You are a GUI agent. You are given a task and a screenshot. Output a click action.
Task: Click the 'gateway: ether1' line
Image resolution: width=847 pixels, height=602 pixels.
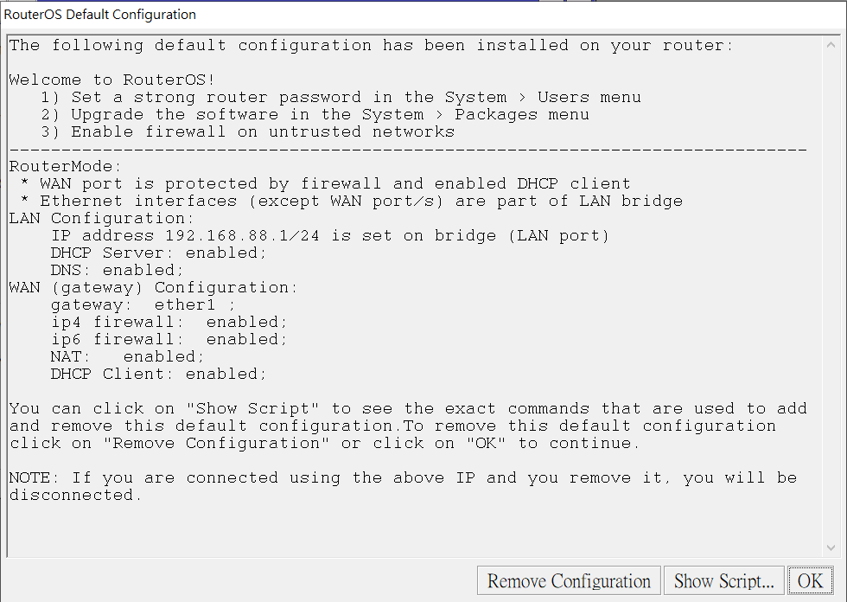pos(143,304)
